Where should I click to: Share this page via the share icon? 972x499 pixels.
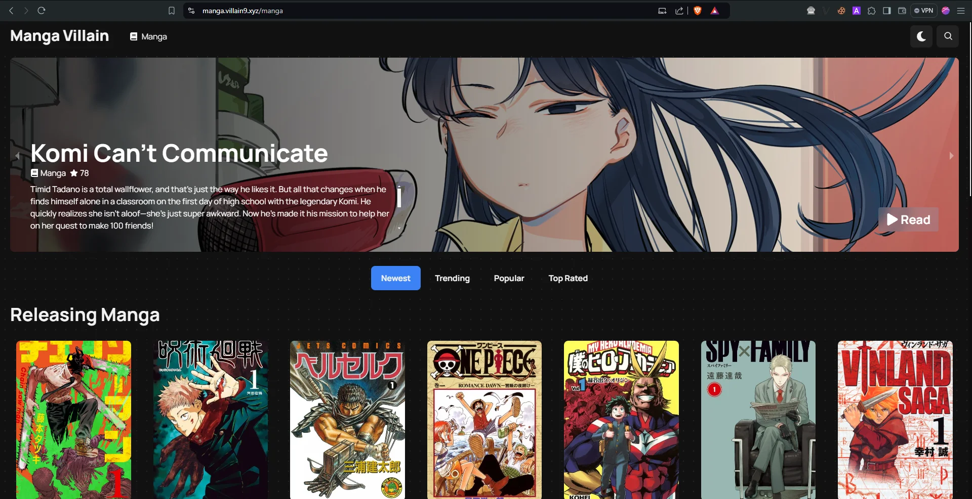coord(679,11)
